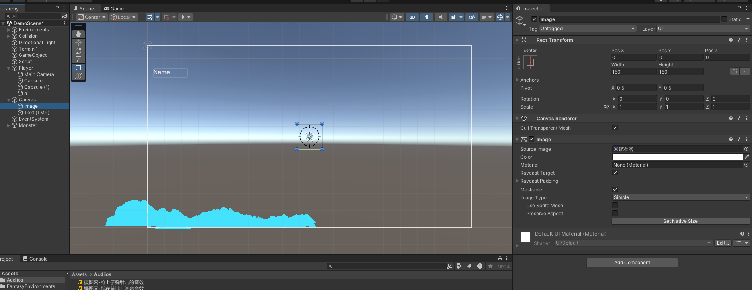Toggle scene audio mute icon
The image size is (752, 290).
coord(441,17)
